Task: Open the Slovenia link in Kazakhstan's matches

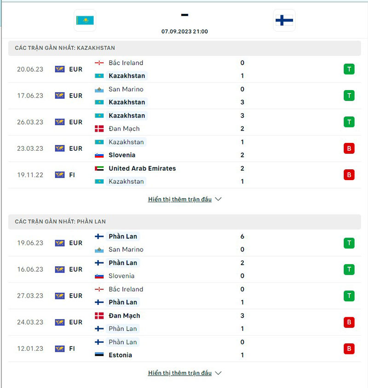Action: (x=122, y=155)
